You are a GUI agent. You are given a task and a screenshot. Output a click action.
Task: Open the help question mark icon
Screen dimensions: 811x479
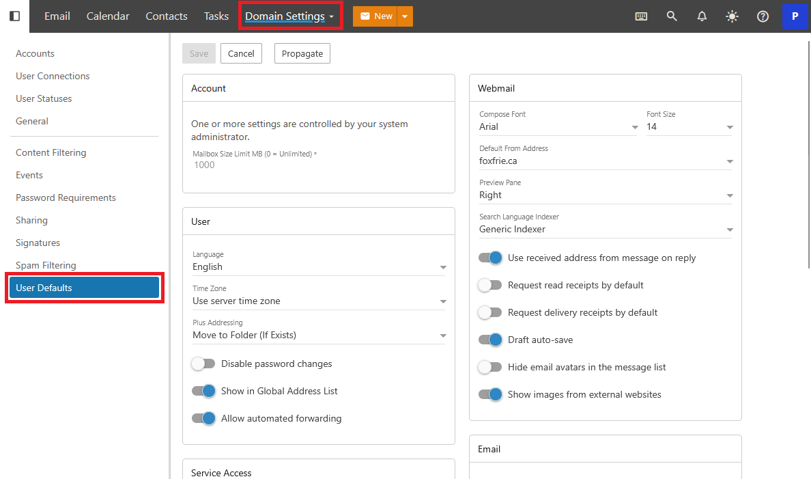click(763, 16)
